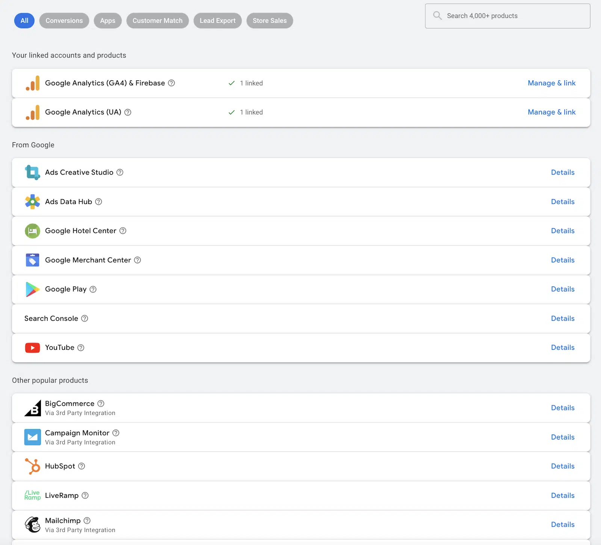Viewport: 601px width, 545px height.
Task: Click the Campaign Monitor envelope icon
Action: 33,437
